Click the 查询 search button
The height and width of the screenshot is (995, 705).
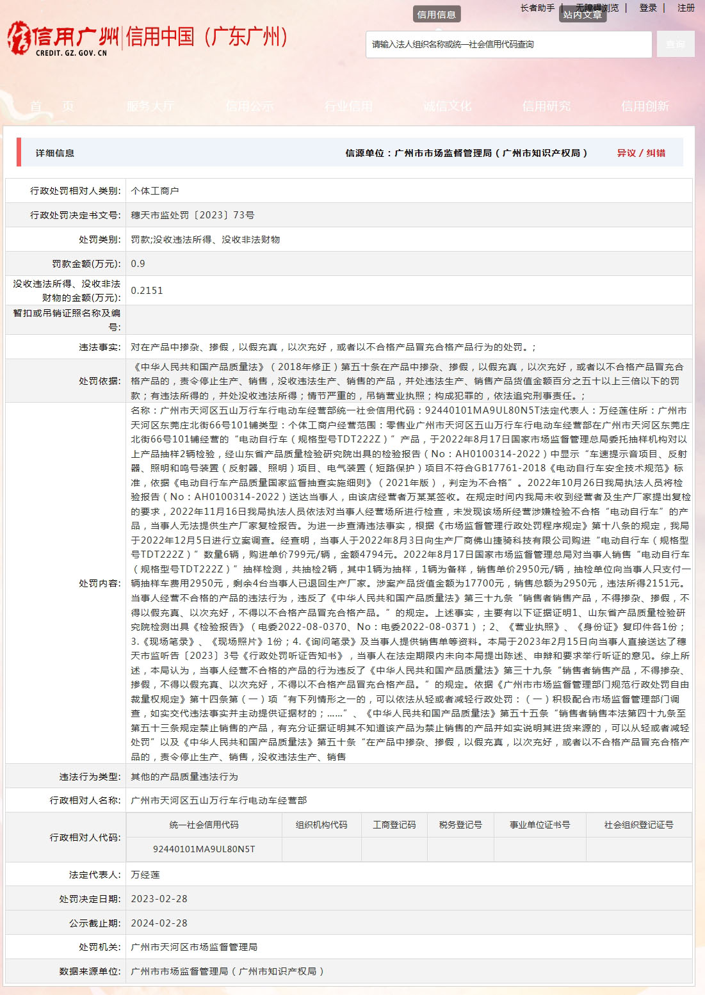tap(676, 44)
